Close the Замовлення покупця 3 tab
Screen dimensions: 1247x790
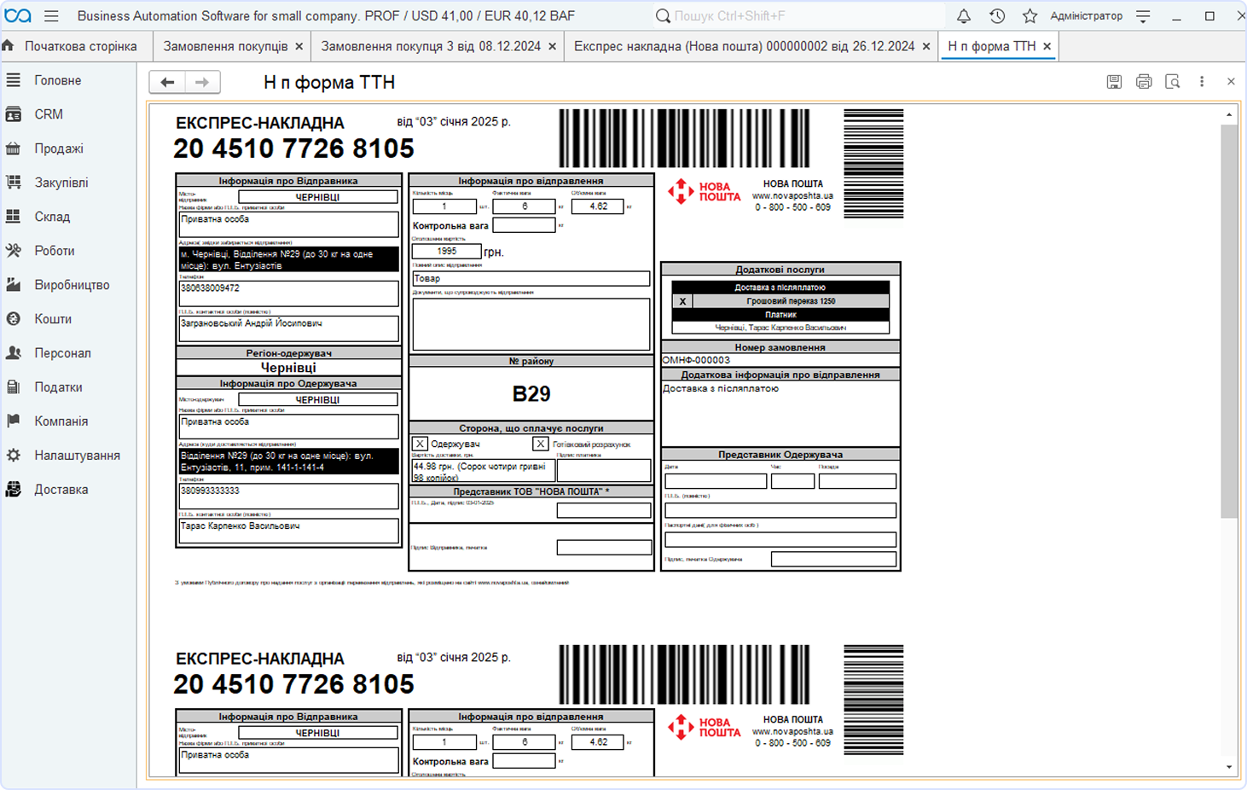(553, 47)
